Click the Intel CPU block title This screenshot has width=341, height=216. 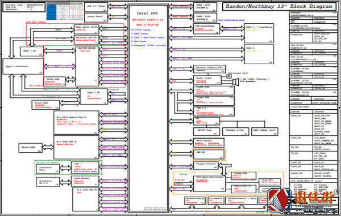pos(147,13)
